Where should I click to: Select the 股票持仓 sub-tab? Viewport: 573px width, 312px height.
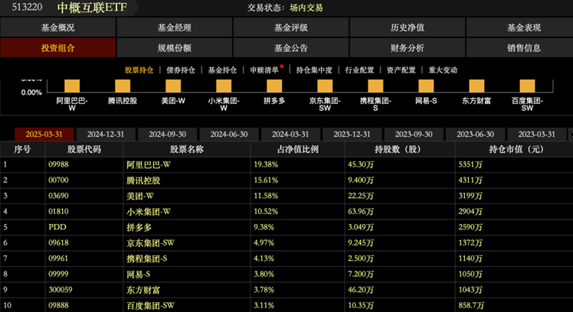pyautogui.click(x=139, y=70)
